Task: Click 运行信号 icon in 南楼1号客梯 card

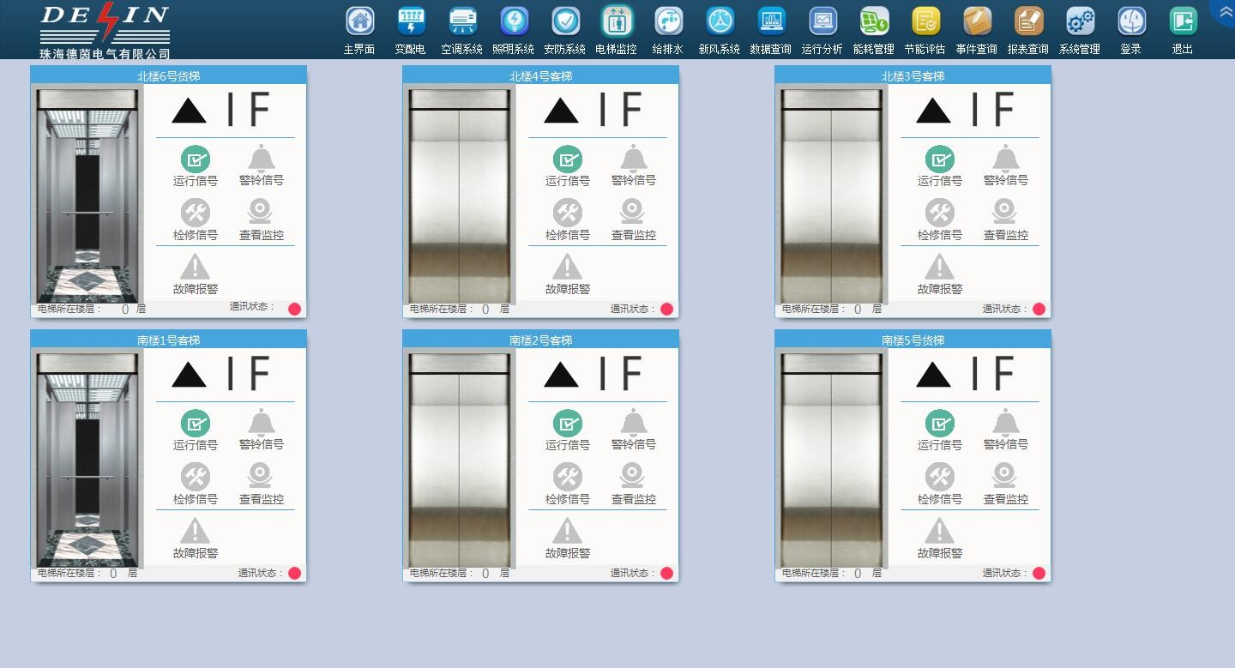Action: [x=196, y=424]
